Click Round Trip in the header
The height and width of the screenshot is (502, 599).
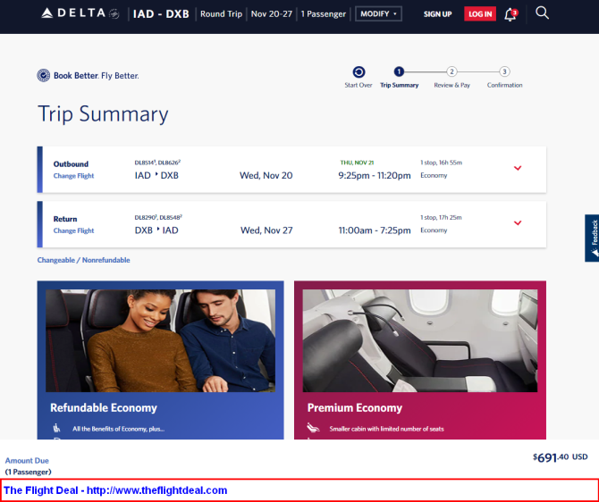221,14
